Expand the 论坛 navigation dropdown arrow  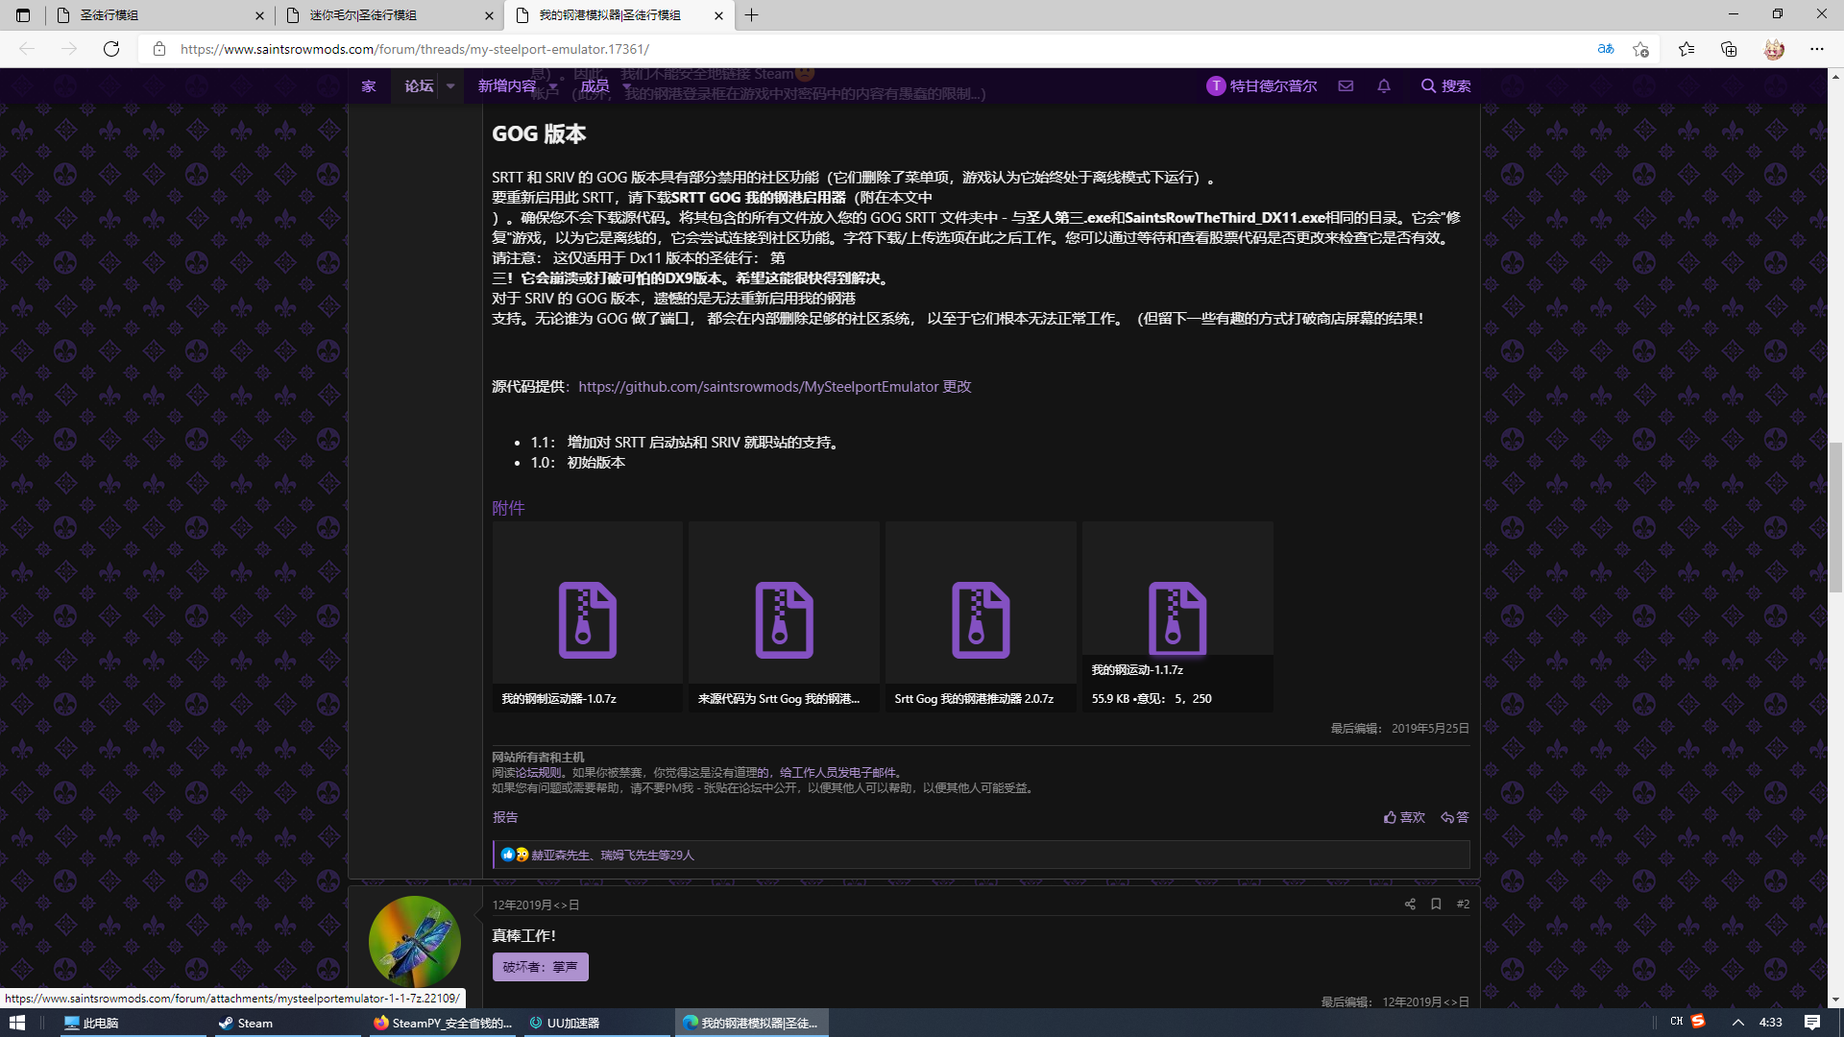(450, 86)
